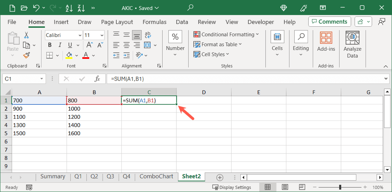Click the Cut scissors icon

(27, 35)
